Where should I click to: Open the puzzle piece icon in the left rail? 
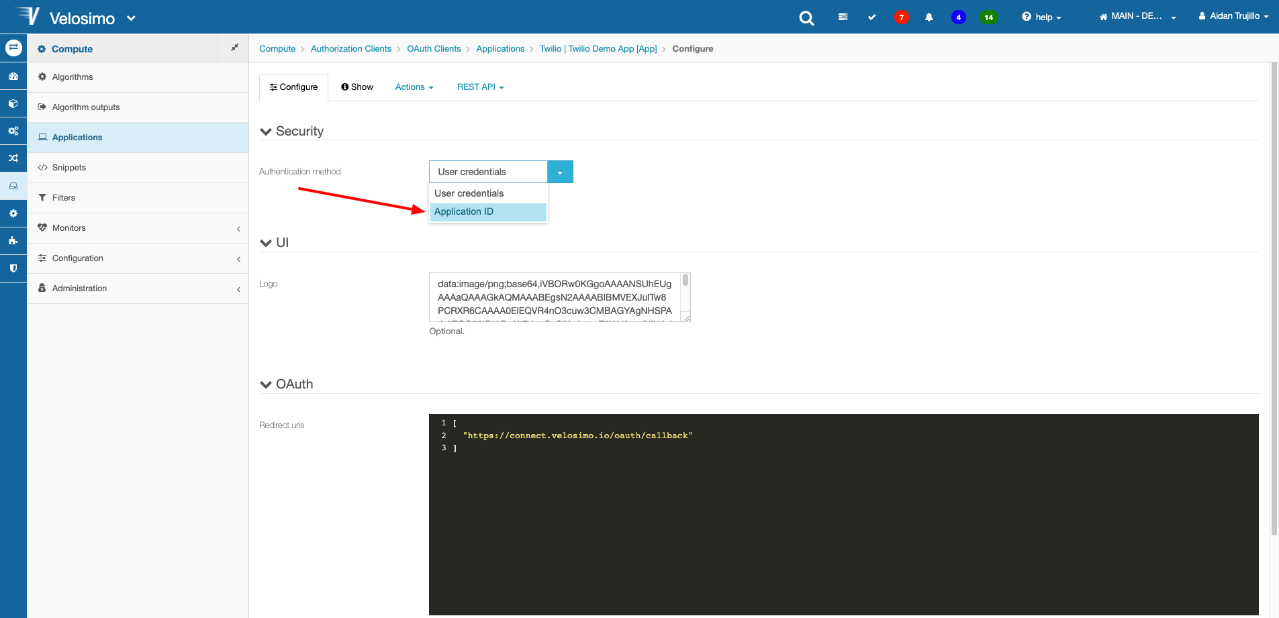(x=13, y=241)
